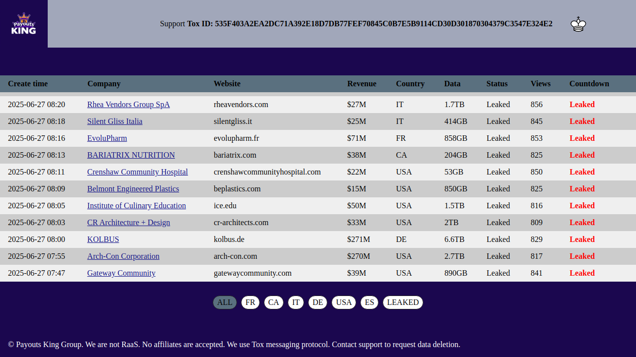Filter the list by FR
636x357 pixels.
(250, 302)
